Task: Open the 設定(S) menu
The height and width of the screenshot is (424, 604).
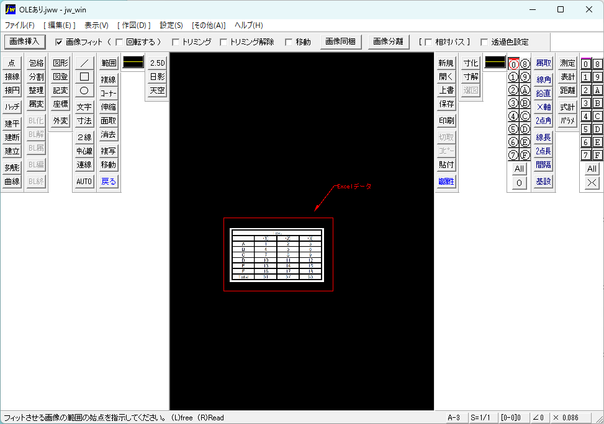Action: 170,25
